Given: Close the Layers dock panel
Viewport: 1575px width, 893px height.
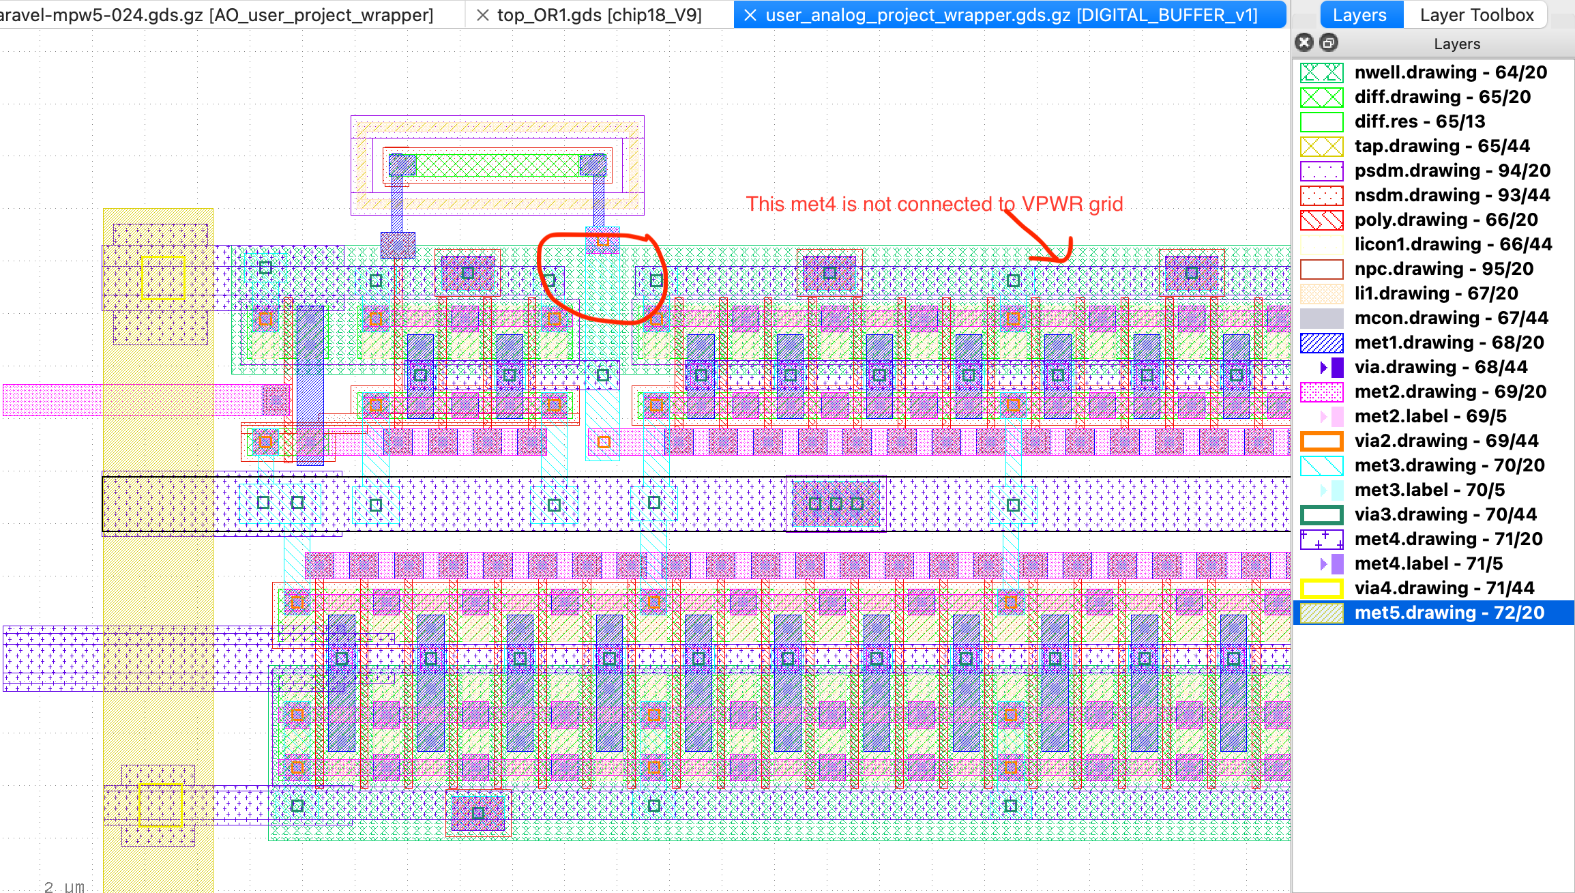Looking at the screenshot, I should click(1304, 43).
